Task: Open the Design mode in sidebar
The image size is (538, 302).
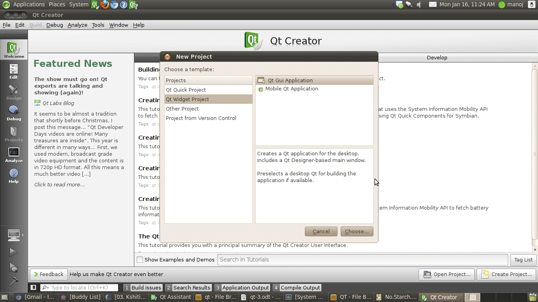Action: click(x=14, y=92)
